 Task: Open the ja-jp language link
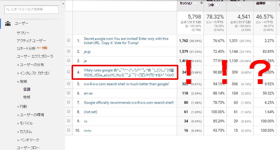point(87,52)
